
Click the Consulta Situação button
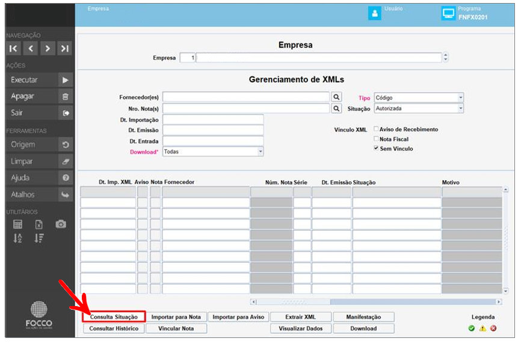(x=114, y=316)
